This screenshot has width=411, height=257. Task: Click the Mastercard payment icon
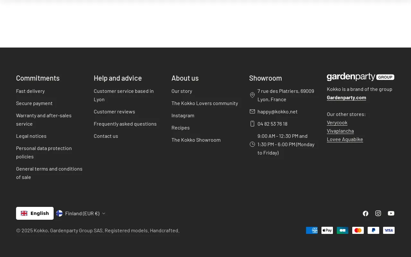[x=358, y=230]
